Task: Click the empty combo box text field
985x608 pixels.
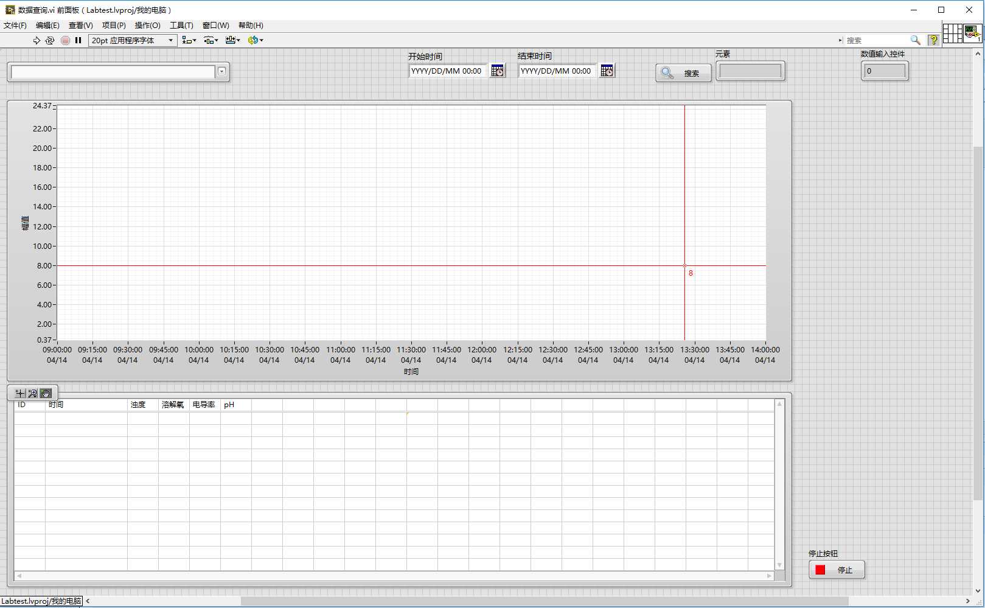Action: pos(113,72)
